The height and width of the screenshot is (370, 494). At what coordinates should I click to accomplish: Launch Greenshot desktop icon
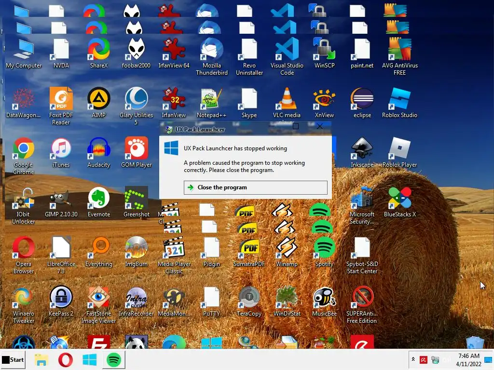pos(136,203)
